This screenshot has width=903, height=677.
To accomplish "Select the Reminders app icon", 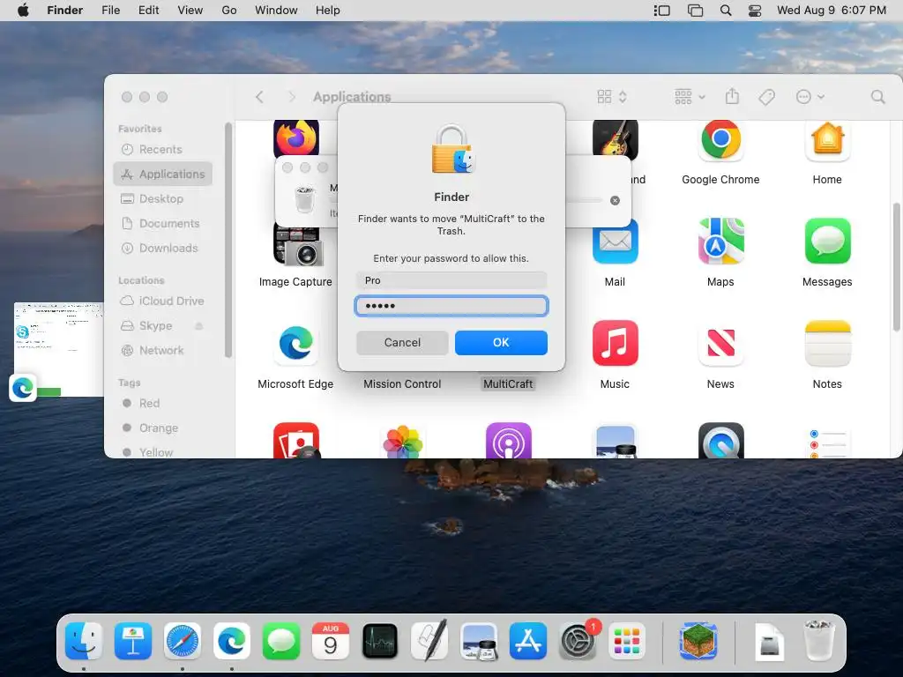I will 827,443.
